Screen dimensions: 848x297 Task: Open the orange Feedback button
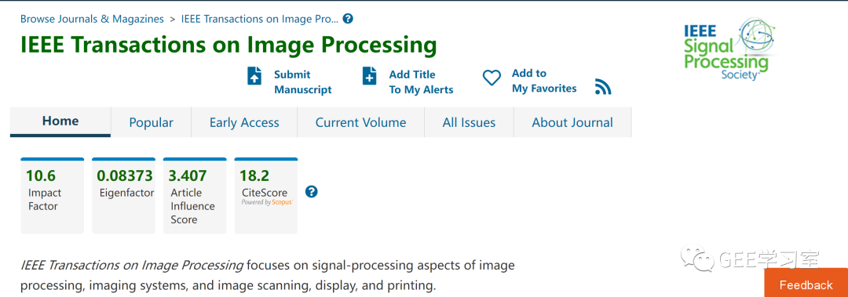tap(806, 284)
